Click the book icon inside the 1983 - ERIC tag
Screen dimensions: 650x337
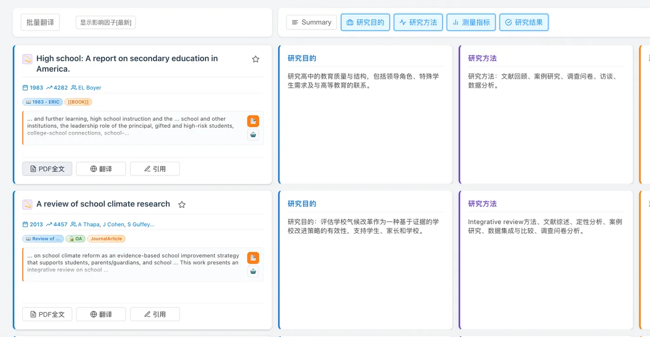(x=29, y=102)
